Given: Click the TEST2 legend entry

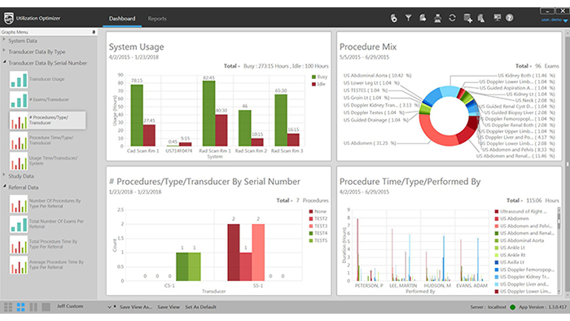Looking at the screenshot, I should pos(318,219).
